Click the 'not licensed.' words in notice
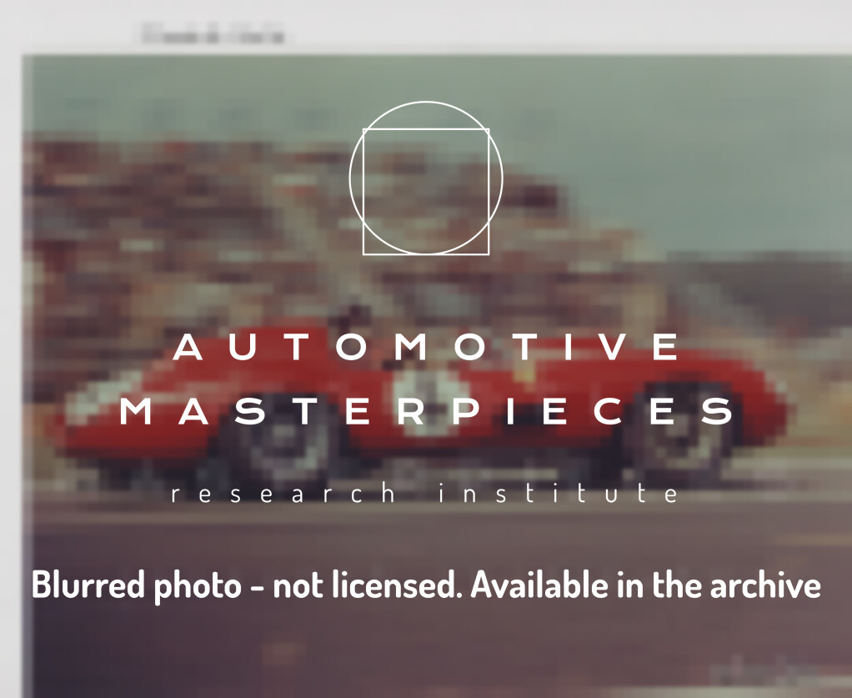The width and height of the screenshot is (852, 698). (367, 585)
